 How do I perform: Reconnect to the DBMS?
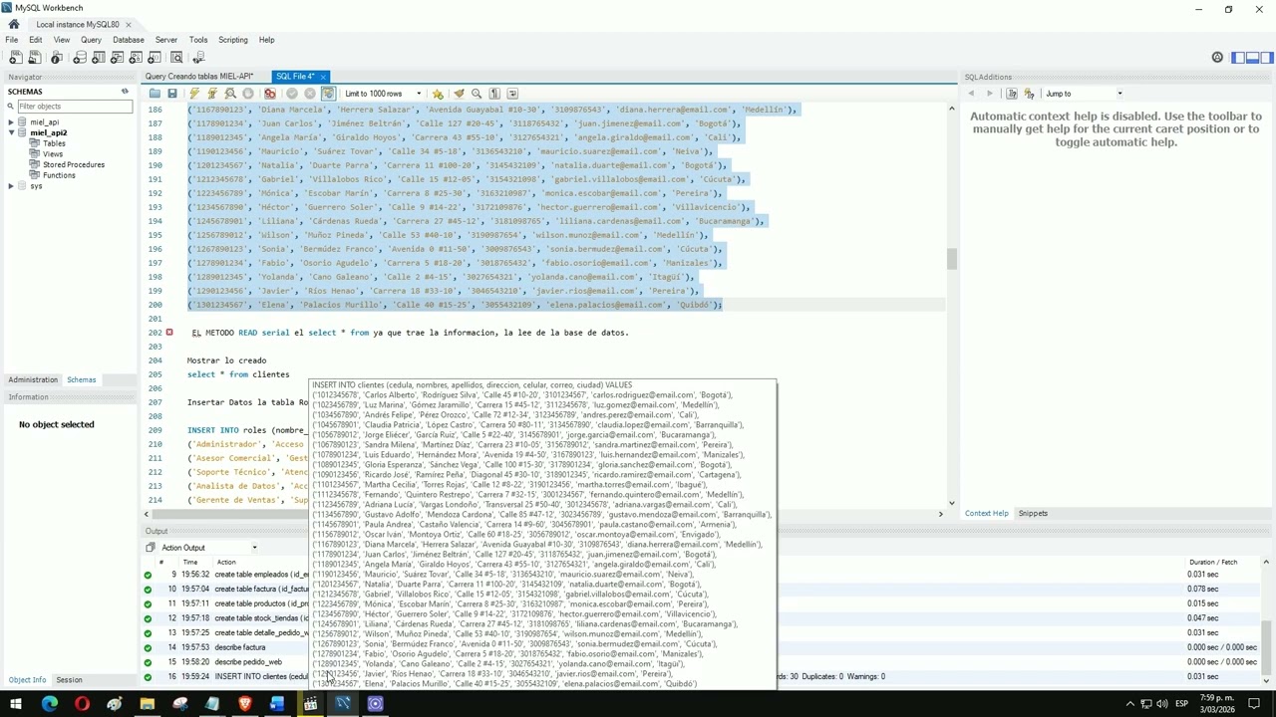click(198, 58)
